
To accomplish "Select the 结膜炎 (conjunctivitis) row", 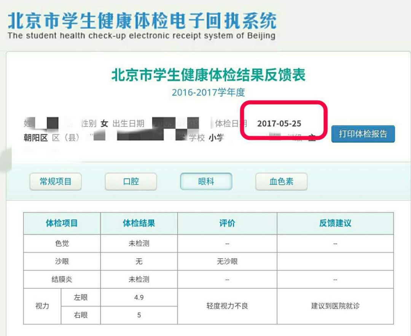I will click(x=61, y=279).
